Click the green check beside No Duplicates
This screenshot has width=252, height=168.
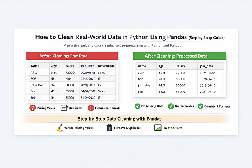click(171, 106)
